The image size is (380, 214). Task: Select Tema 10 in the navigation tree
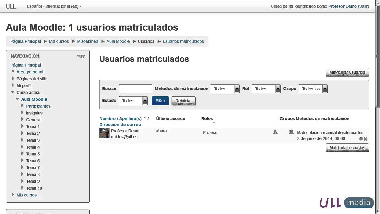point(34,188)
